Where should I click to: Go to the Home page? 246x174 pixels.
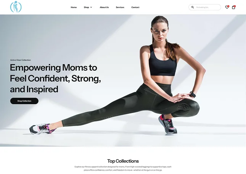coord(74,7)
